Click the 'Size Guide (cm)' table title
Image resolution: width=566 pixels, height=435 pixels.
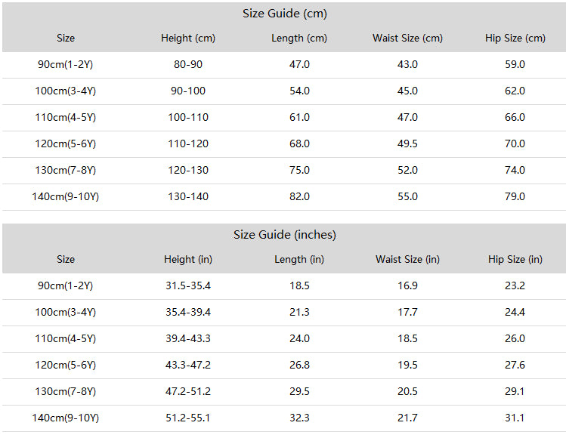coord(284,14)
